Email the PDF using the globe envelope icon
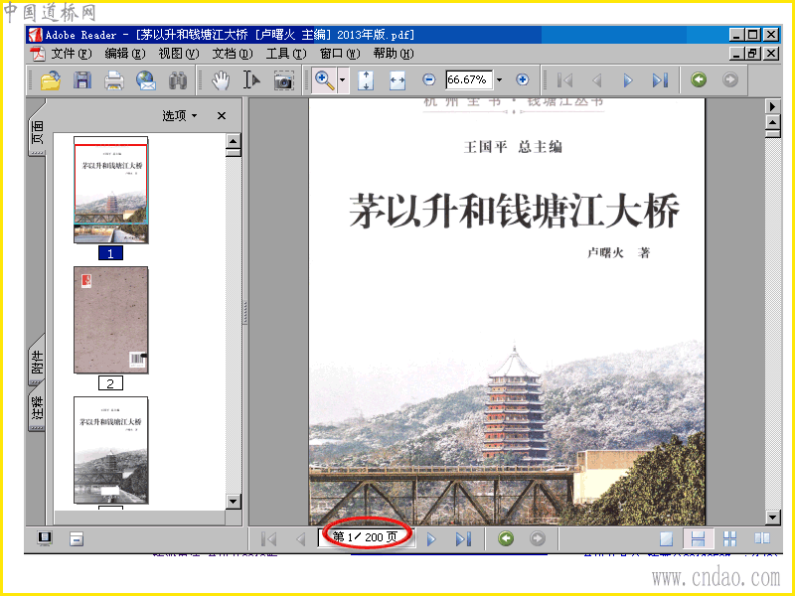Screen dimensions: 795x596 point(146,80)
